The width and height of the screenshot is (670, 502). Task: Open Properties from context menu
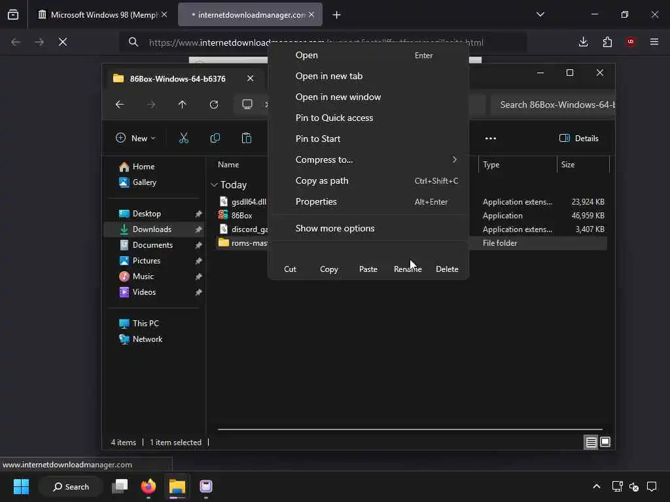tap(368, 201)
